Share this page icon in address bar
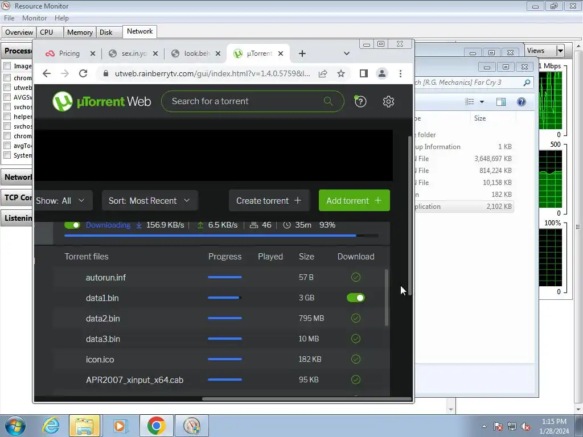Screen dimensions: 583x437 pyautogui.click(x=323, y=73)
